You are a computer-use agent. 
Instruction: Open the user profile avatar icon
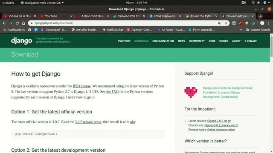click(x=262, y=23)
